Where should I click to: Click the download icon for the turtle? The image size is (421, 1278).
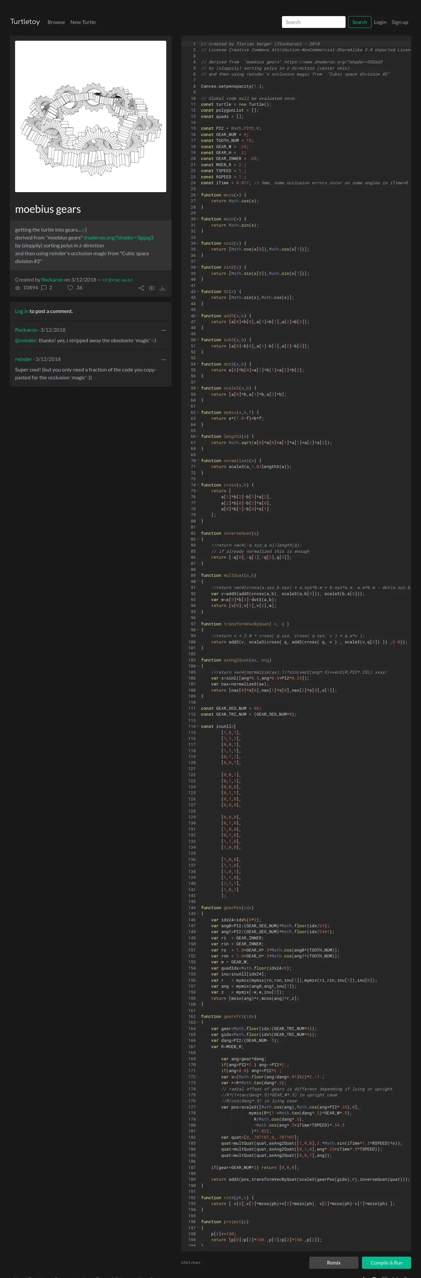pos(162,288)
